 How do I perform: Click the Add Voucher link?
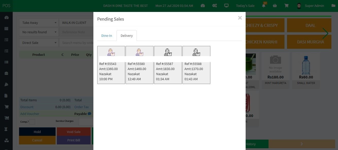point(30,114)
